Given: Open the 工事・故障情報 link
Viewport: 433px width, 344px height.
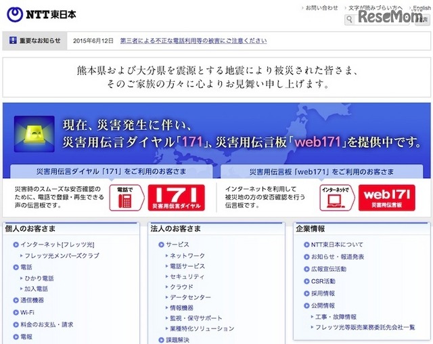Looking at the screenshot, I should tap(336, 317).
